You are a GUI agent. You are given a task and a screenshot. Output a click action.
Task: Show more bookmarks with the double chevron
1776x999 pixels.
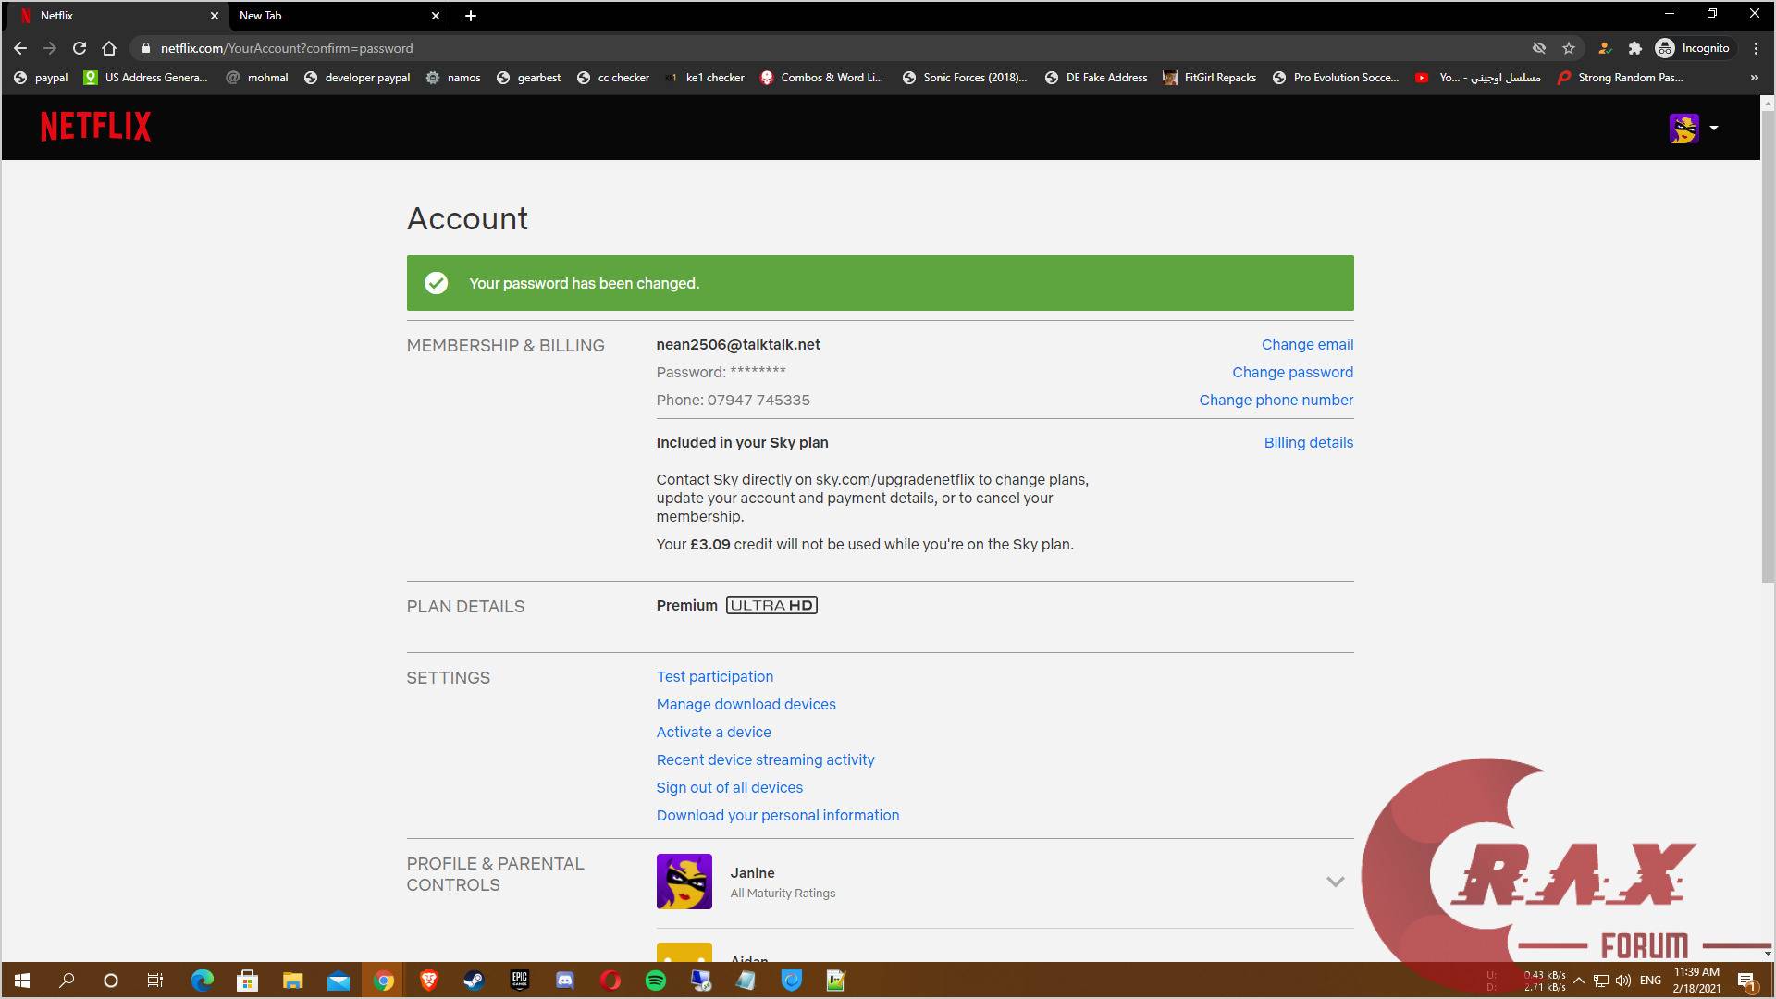coord(1754,78)
